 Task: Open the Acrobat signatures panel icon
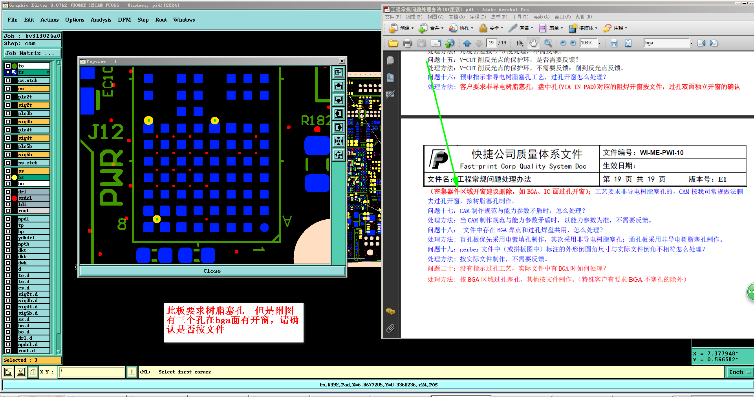tap(390, 94)
